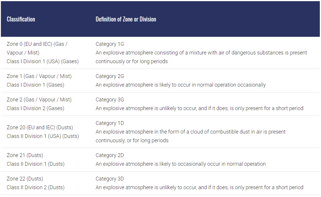Viewport: 321px width, 197px height.
Task: Click the Class I Division 1 (USA) (Gases) text
Action: [43, 61]
